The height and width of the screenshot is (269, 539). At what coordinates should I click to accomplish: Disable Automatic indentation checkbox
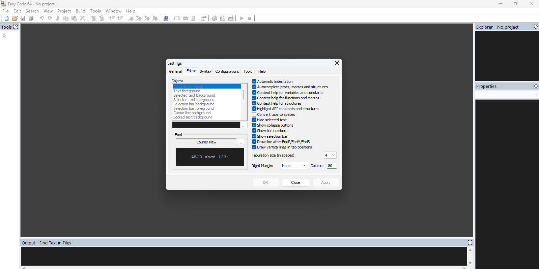[x=254, y=81]
